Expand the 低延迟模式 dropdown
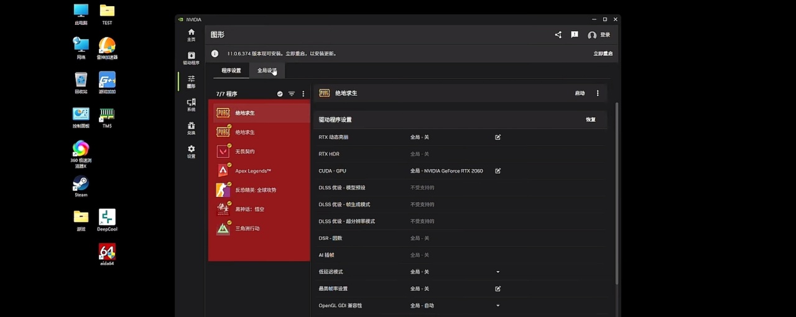 [x=497, y=272]
